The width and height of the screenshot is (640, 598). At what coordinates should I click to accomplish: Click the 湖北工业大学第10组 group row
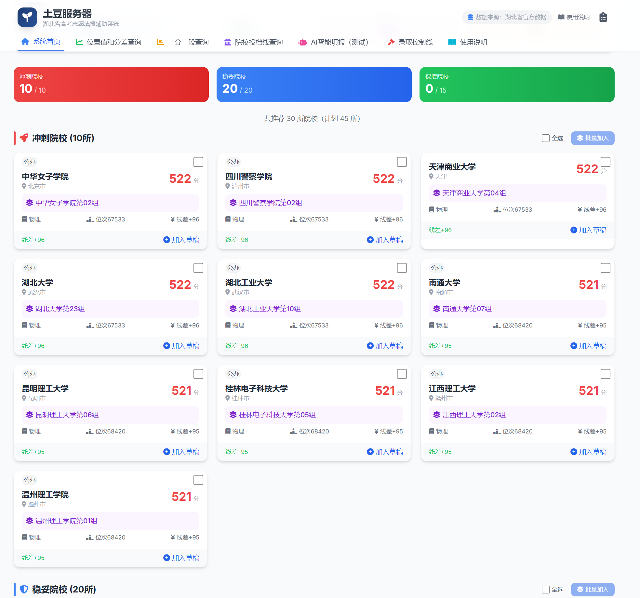point(314,309)
